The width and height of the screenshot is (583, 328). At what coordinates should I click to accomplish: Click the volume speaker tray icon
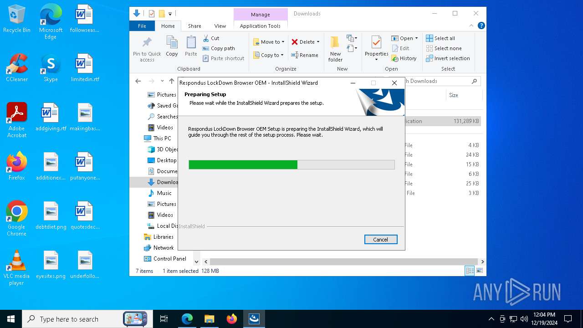[524, 319]
